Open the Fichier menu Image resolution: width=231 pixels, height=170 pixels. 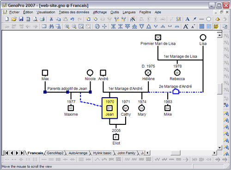tap(14, 12)
